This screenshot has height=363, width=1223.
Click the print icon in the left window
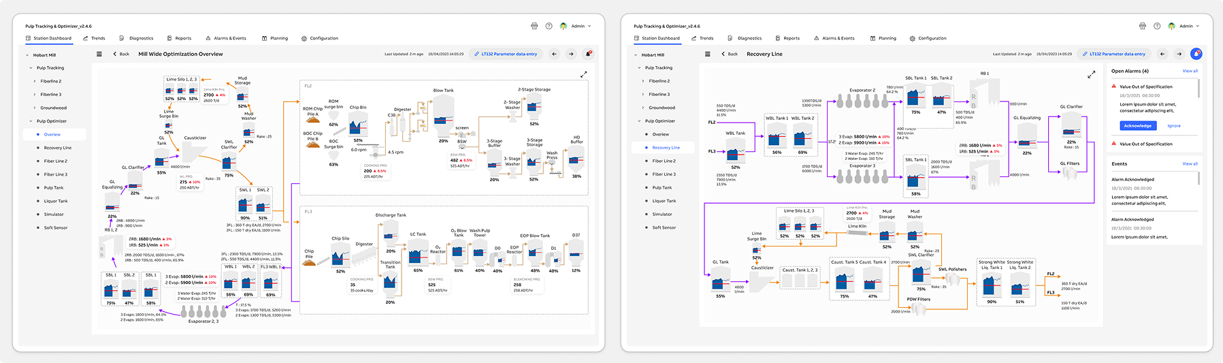(x=534, y=26)
